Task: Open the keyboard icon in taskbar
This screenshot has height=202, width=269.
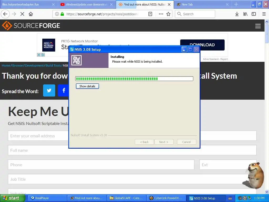Action: pos(230,198)
